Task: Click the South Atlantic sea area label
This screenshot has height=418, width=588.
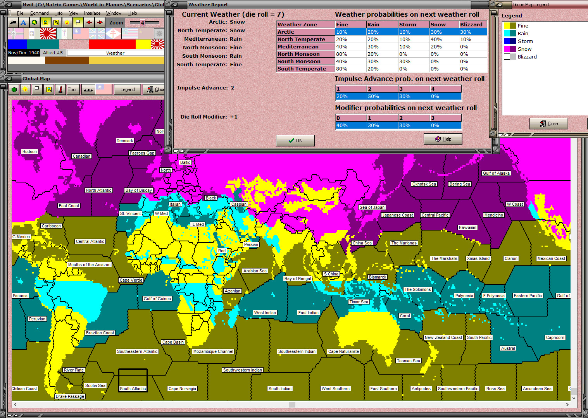Action: pos(133,389)
